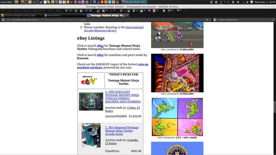
Task: Open International Arcade Museum Library link
Action: point(114,29)
